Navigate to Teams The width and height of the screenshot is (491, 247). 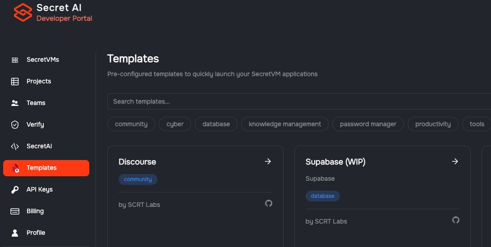[x=46, y=103]
